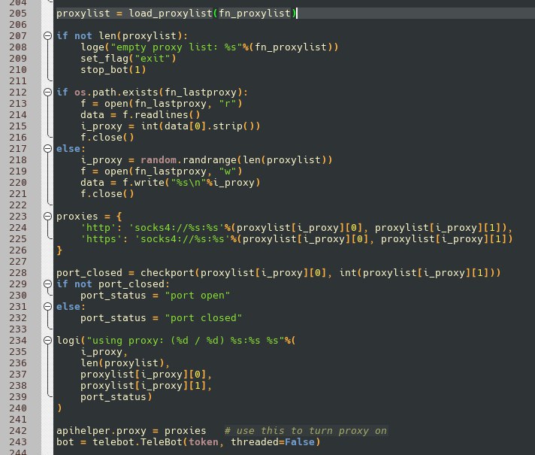535x455 pixels.
Task: Collapse the logi( call fold on line 234
Action: click(x=48, y=340)
